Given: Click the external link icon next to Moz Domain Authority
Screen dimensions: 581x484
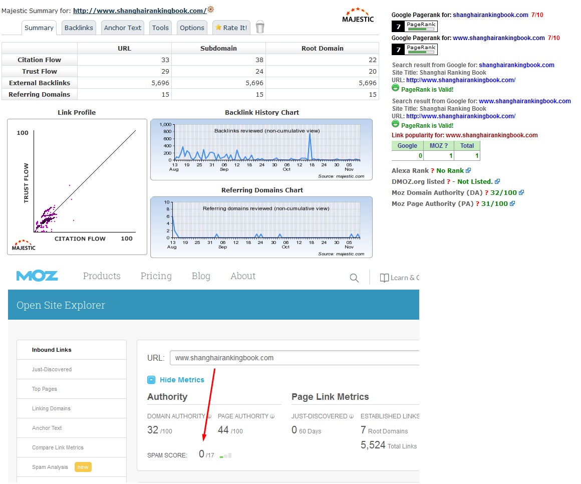Looking at the screenshot, I should (x=521, y=193).
